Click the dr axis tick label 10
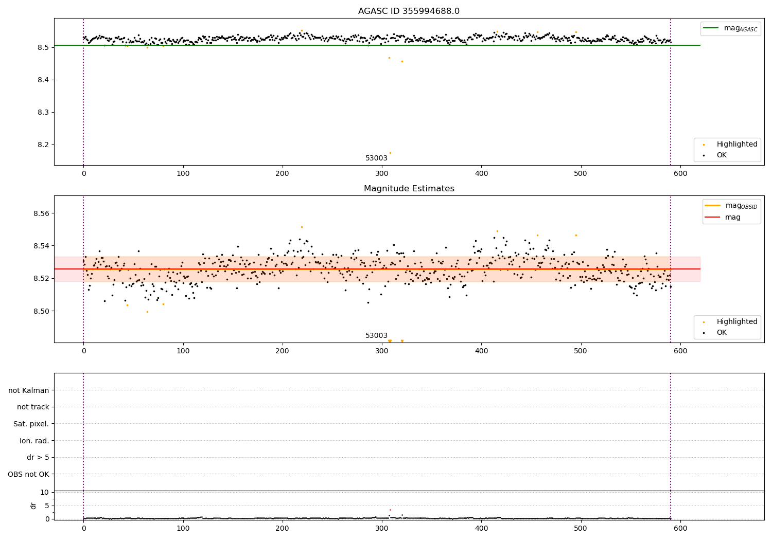This screenshot has width=772, height=540. pos(45,492)
